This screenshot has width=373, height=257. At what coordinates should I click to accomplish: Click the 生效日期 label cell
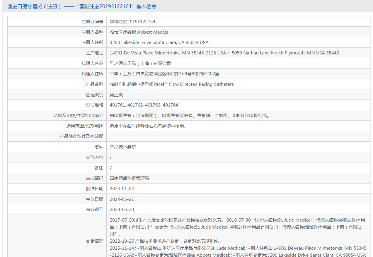(57, 199)
